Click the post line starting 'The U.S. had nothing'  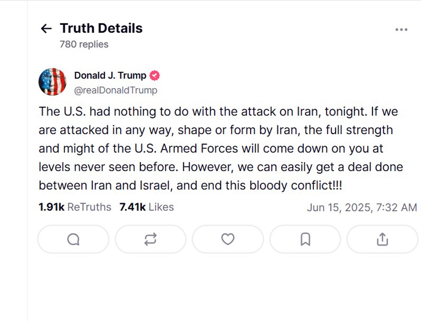pos(218,112)
